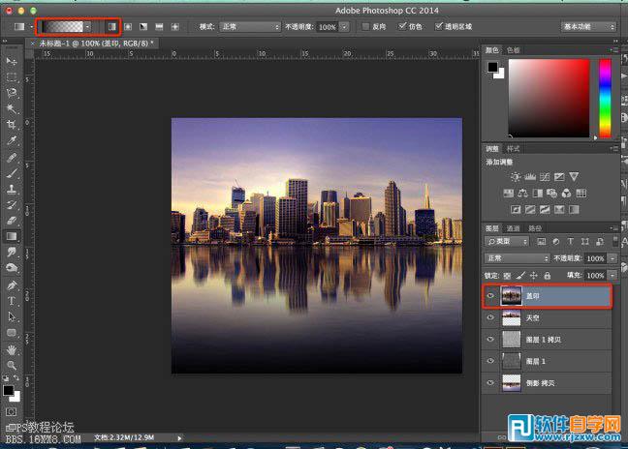Toggle the 仿色 (Dither) checkbox
This screenshot has height=449, width=628.
pos(403,26)
